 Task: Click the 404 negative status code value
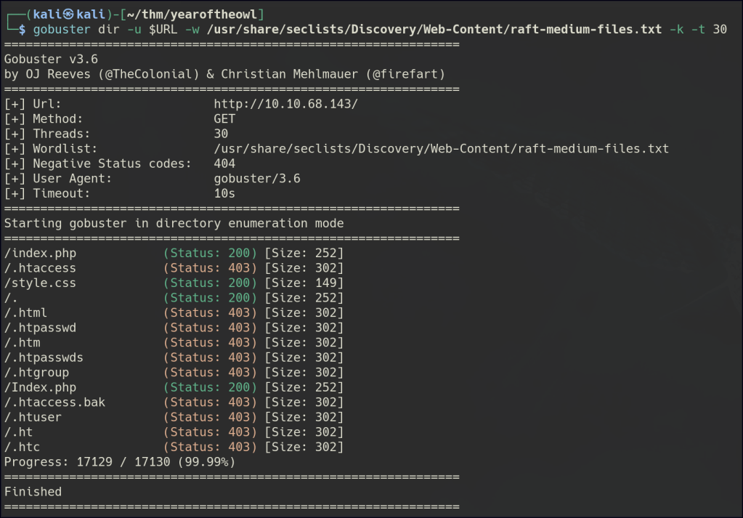[224, 163]
